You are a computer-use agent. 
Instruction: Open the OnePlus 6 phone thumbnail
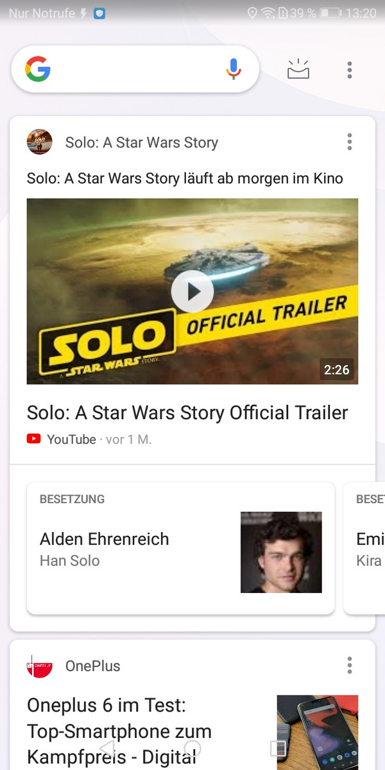click(x=318, y=732)
